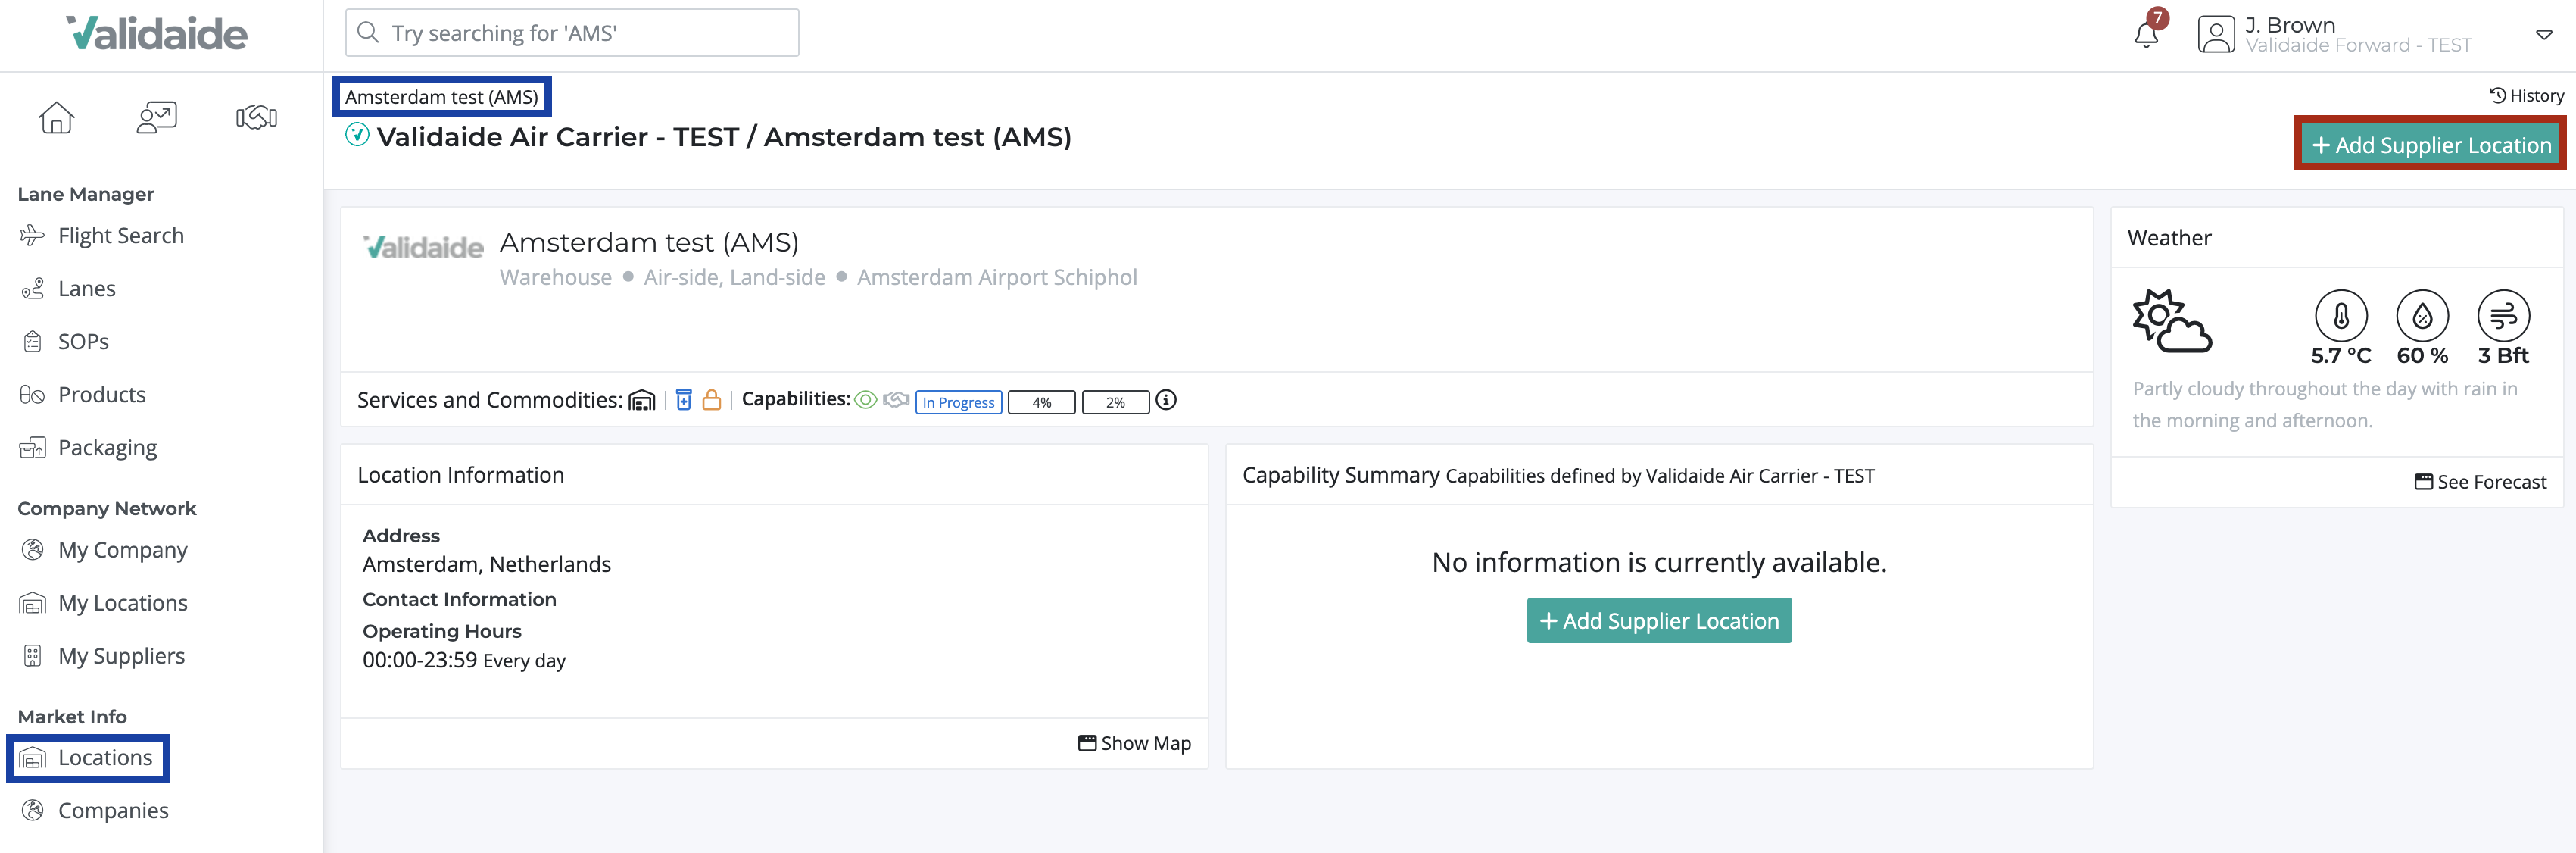This screenshot has width=2576, height=853.
Task: Open Products in the sidebar
Action: pos(102,394)
